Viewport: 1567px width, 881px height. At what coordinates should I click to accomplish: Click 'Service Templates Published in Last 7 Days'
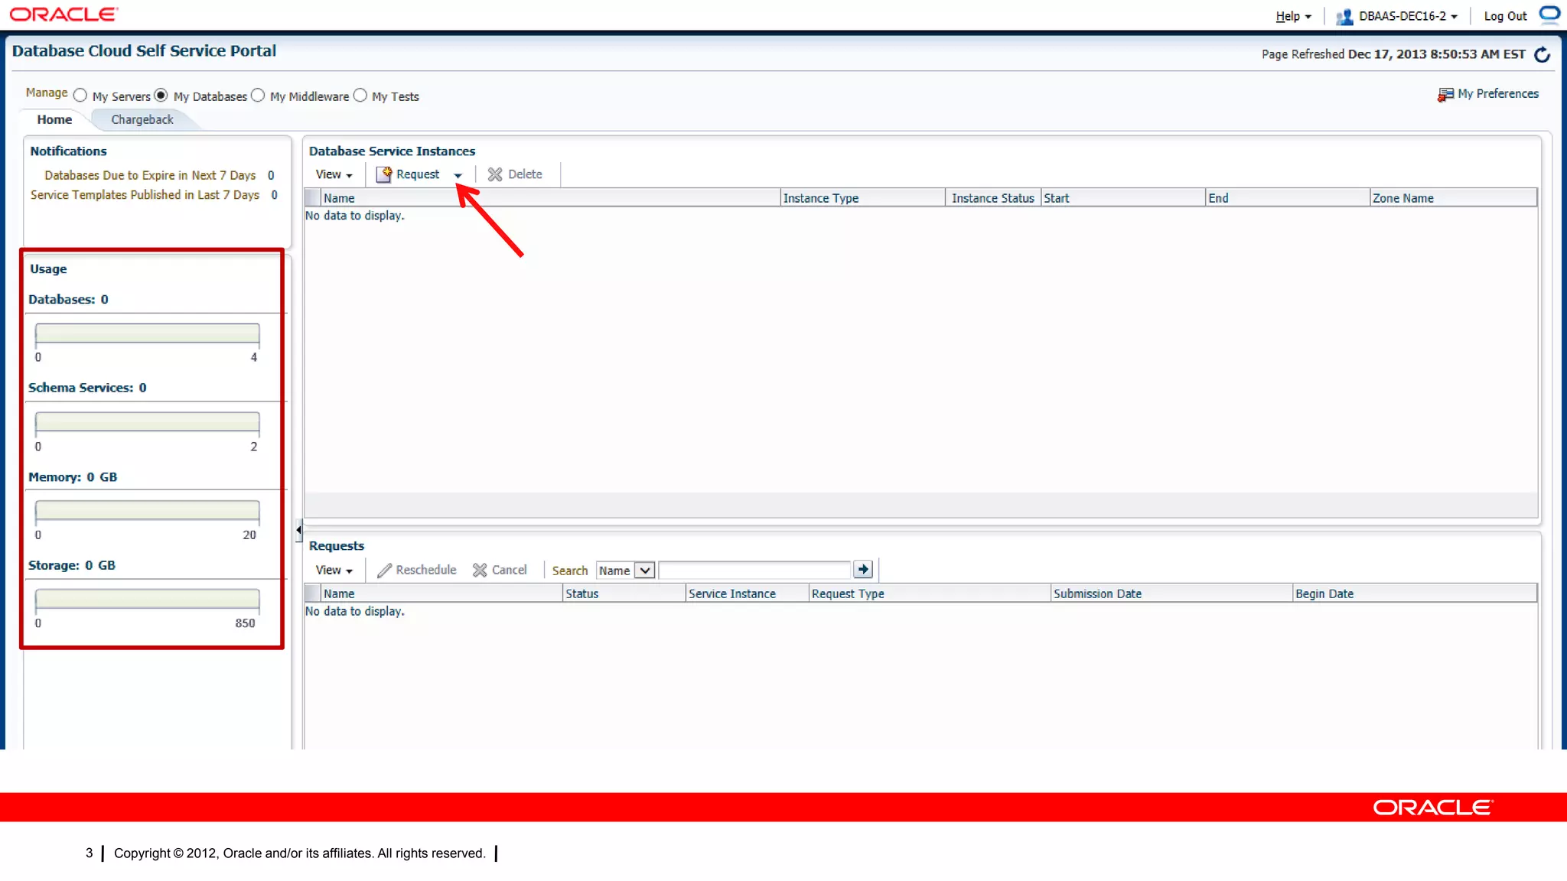(x=145, y=195)
